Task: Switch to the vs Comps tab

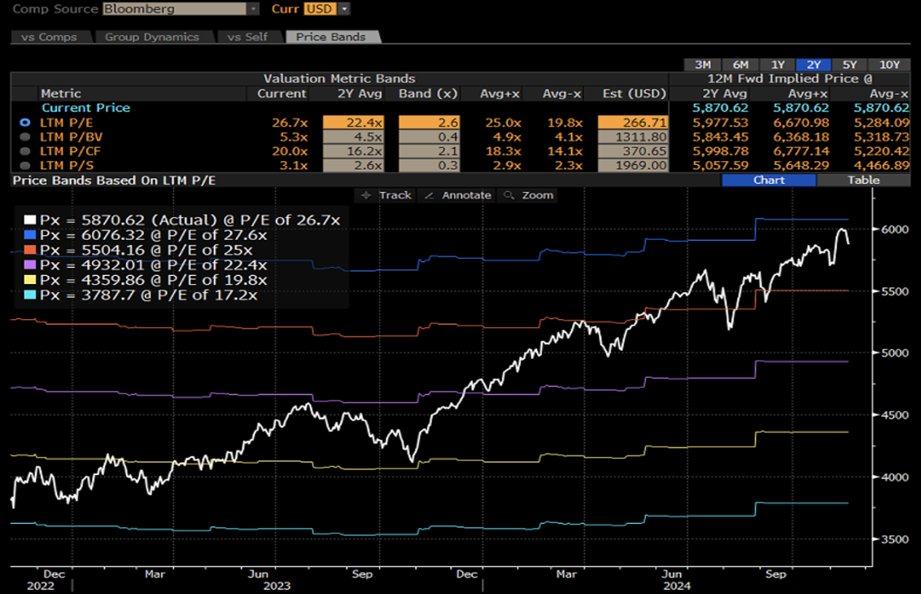Action: pyautogui.click(x=50, y=37)
